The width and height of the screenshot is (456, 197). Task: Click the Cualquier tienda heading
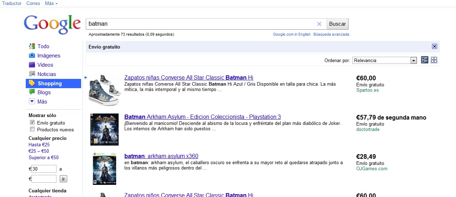[x=48, y=191]
